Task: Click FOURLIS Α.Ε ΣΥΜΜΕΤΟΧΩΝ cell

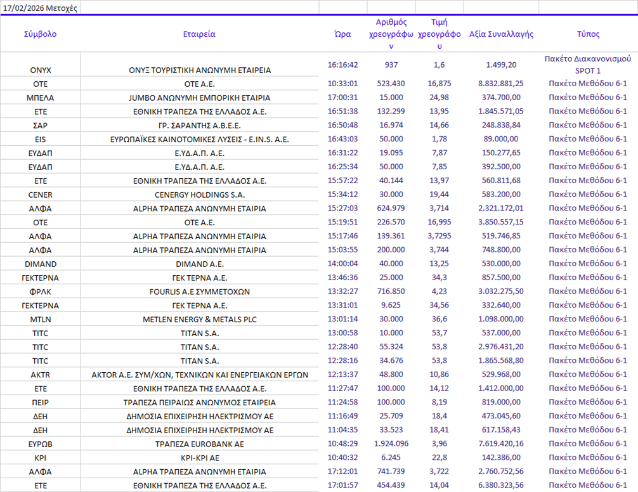Action: [x=199, y=292]
